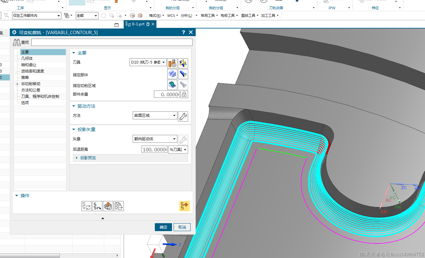The image size is (425, 258).
Task: Click the highlighted tool path display icon
Action: (x=185, y=206)
